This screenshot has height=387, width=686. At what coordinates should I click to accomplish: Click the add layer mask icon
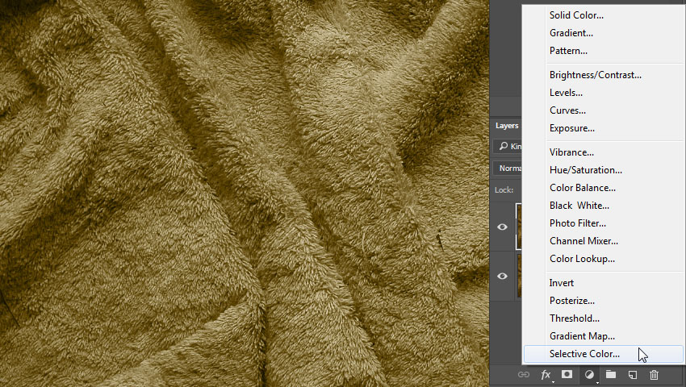(567, 375)
